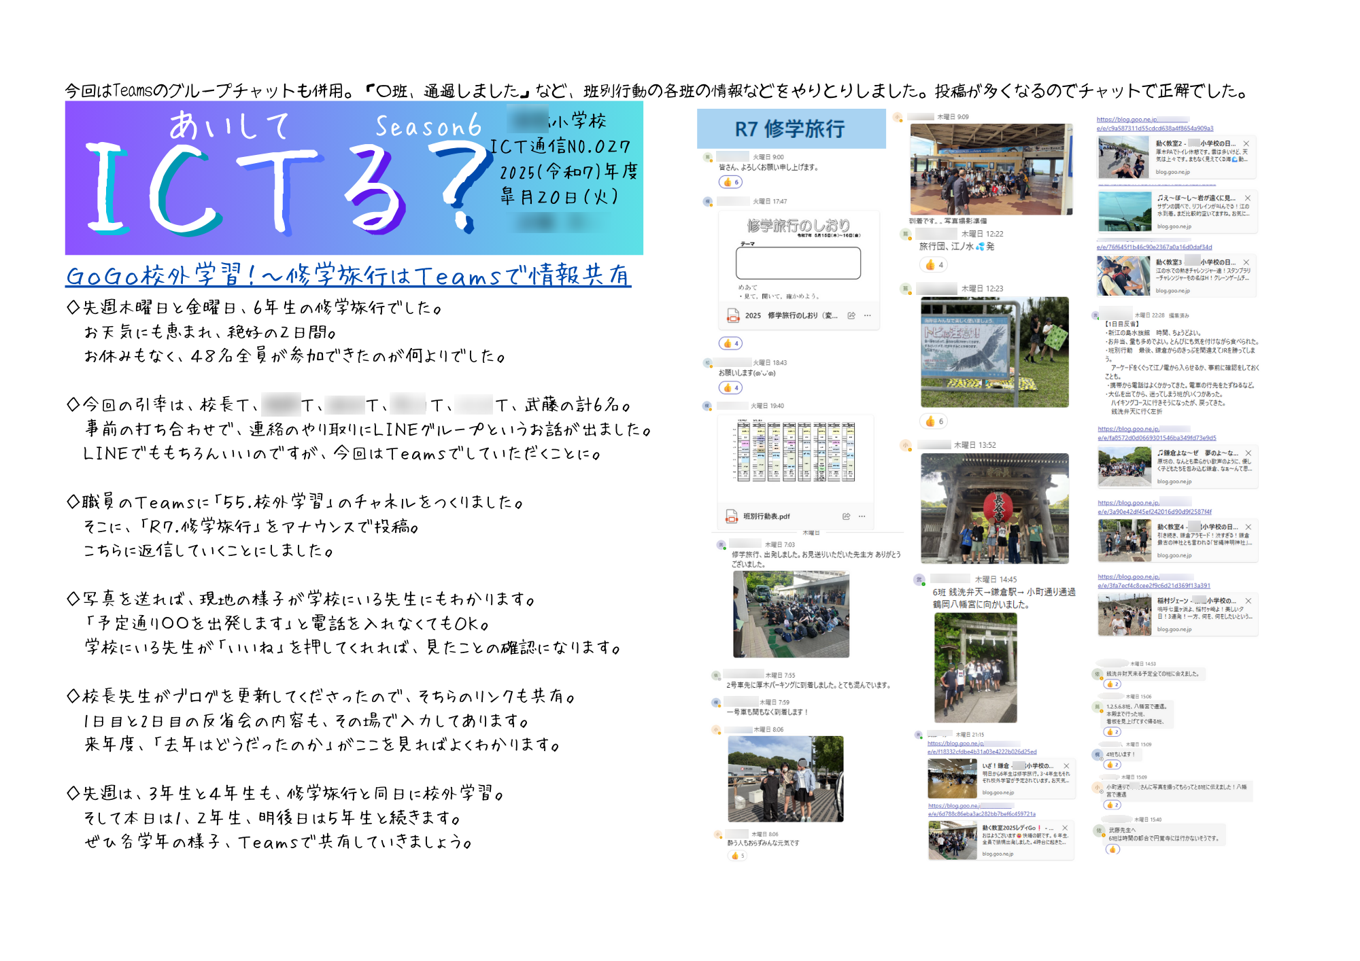Share the 2025 修学旅行のしおり file card
Screen dimensions: 1360x961
(851, 315)
